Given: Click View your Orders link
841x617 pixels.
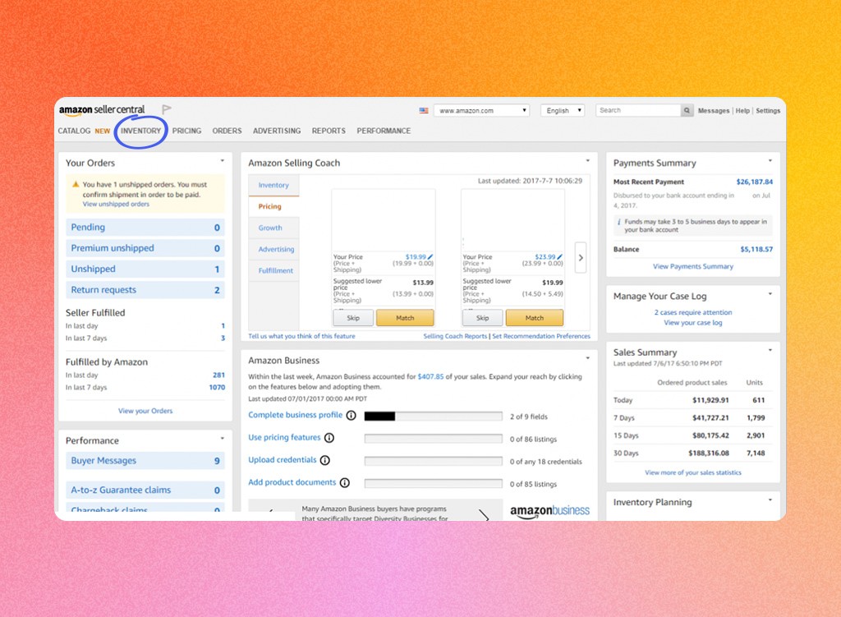Looking at the screenshot, I should pos(145,411).
